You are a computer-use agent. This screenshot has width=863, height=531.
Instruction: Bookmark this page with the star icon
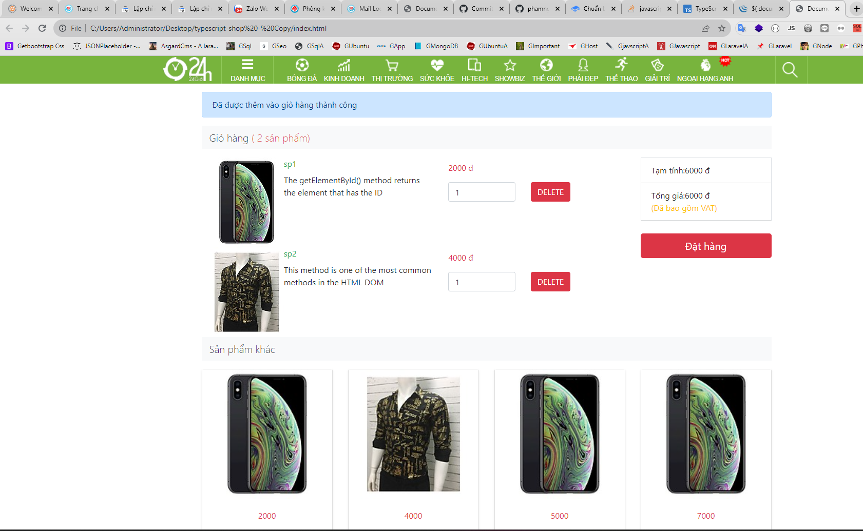pos(722,28)
